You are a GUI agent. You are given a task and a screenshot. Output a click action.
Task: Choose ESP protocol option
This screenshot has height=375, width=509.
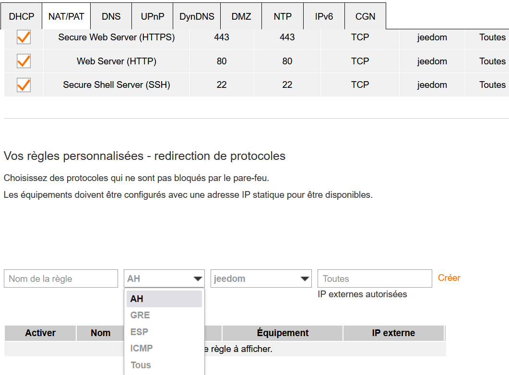pos(139,332)
